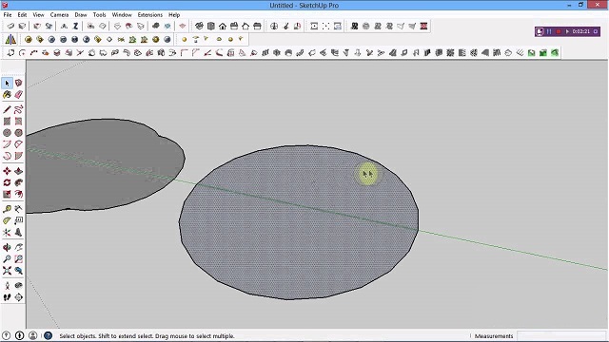The image size is (609, 342).
Task: Open the Instructor help icon in status bar
Action: tap(48, 335)
